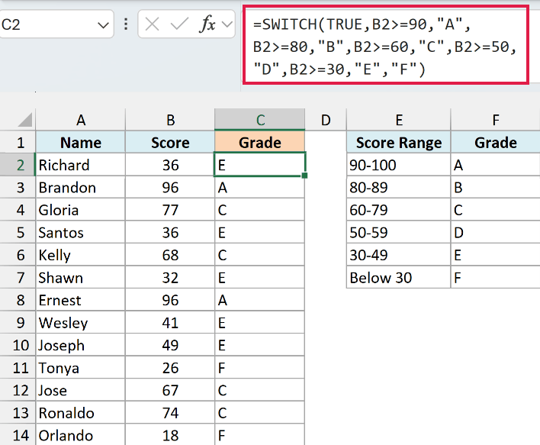Click the Score header cell
This screenshot has width=540, height=445.
click(170, 143)
